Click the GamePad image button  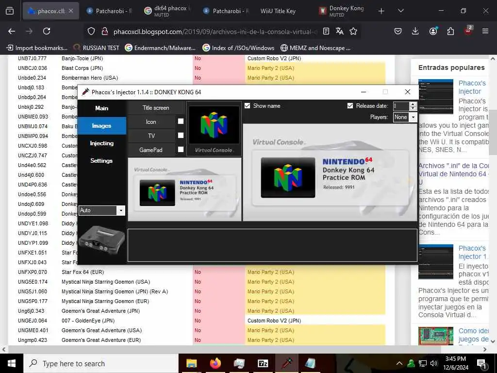pyautogui.click(x=151, y=150)
